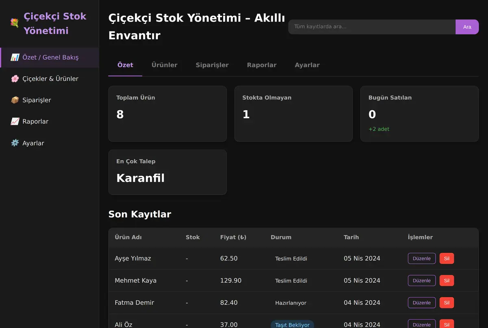The height and width of the screenshot is (328, 488).
Task: Click the Ara search button
Action: [x=467, y=27]
